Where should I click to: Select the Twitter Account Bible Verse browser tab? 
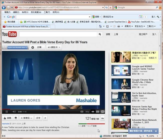point(26,27)
